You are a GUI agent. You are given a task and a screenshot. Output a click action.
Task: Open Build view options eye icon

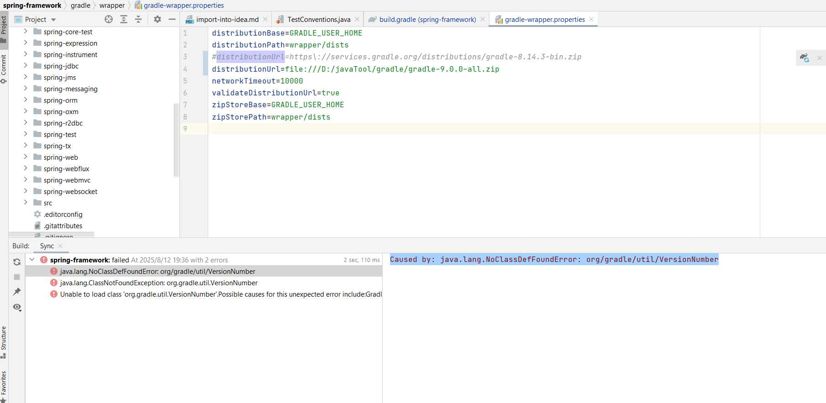[17, 307]
